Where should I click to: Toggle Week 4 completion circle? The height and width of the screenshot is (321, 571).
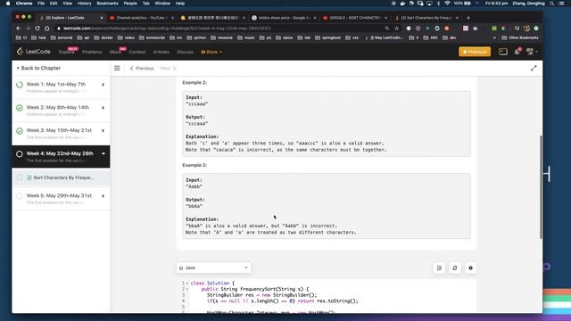(x=20, y=154)
